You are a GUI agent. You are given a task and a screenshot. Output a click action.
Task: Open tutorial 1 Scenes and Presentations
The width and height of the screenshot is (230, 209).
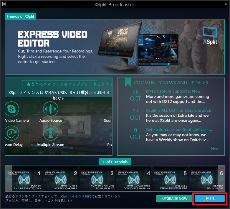[x=24, y=178]
